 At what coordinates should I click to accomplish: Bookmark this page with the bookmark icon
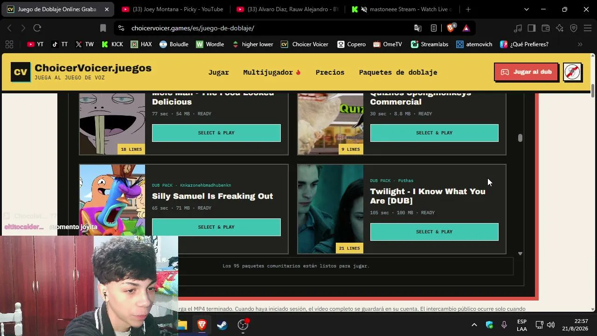103,28
